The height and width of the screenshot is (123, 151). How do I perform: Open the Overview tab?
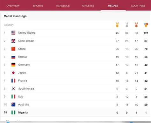tap(13, 6)
